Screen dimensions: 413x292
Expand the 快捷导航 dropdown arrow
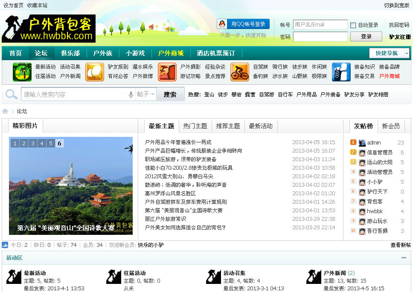click(x=407, y=53)
